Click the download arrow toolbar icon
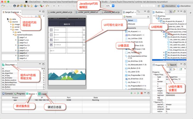 (x=32, y=6)
